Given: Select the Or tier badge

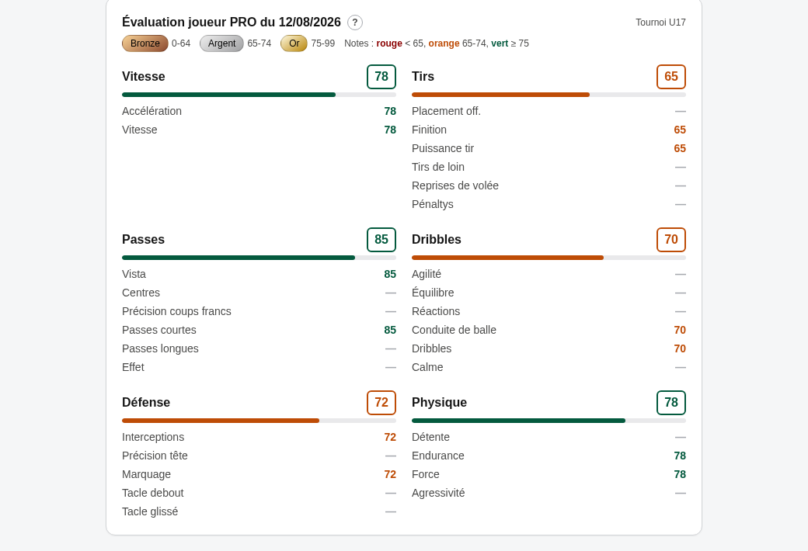Looking at the screenshot, I should point(294,43).
